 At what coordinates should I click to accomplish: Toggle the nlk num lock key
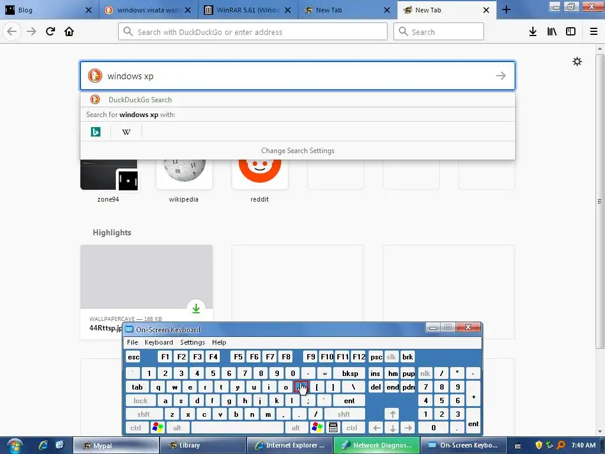coord(425,374)
